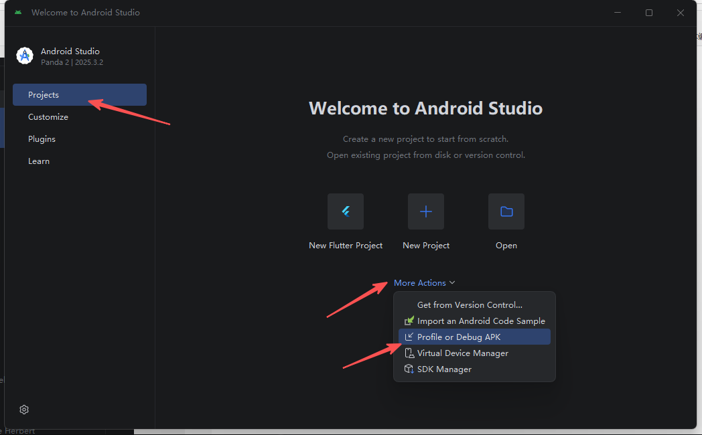This screenshot has height=435, width=702.
Task: Click the Welcome to Android Studio heading
Action: pyautogui.click(x=426, y=108)
